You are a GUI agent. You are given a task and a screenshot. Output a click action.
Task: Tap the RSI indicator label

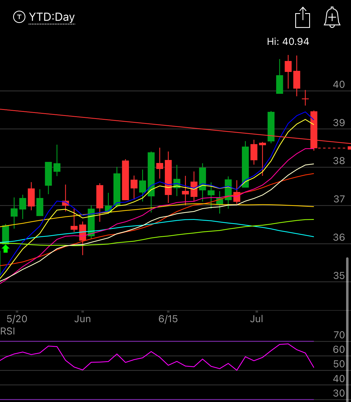tap(8, 331)
